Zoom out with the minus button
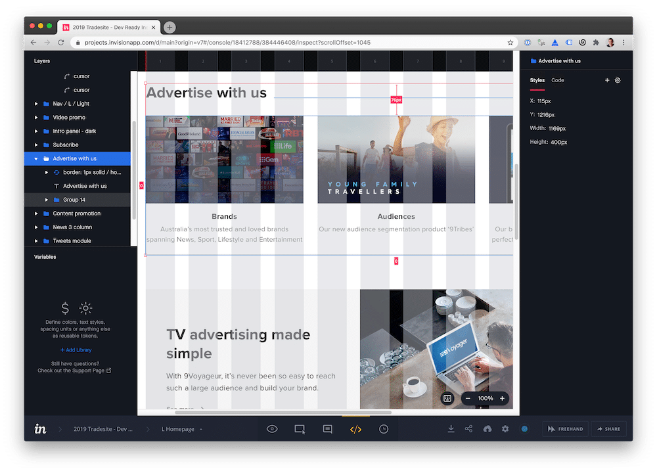The width and height of the screenshot is (657, 473). click(x=468, y=398)
